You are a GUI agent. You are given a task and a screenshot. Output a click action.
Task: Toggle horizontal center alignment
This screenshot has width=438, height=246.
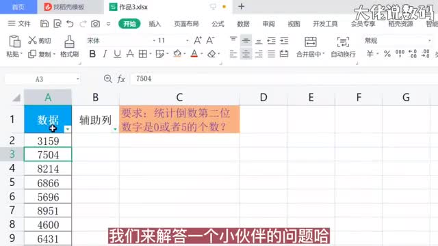pos(246,53)
